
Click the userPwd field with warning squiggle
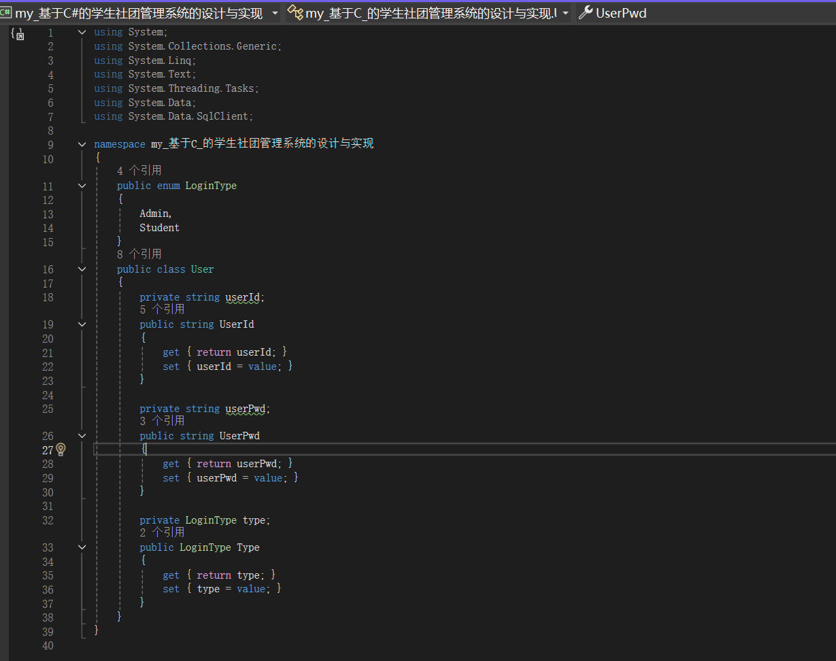click(x=245, y=409)
